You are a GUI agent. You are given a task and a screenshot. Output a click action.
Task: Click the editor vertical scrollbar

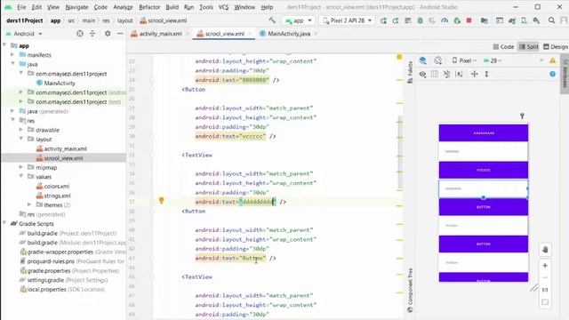coord(400,152)
